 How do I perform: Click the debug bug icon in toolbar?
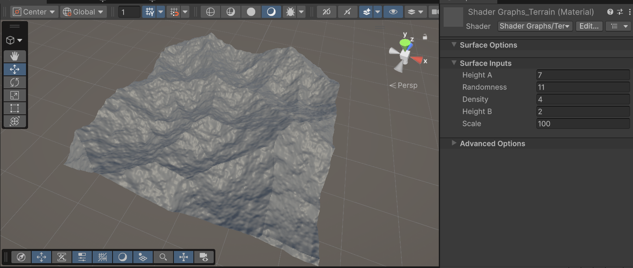pos(290,12)
